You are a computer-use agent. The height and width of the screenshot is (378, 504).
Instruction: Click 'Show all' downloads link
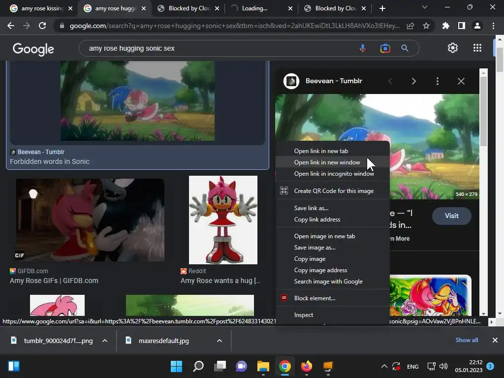467,340
